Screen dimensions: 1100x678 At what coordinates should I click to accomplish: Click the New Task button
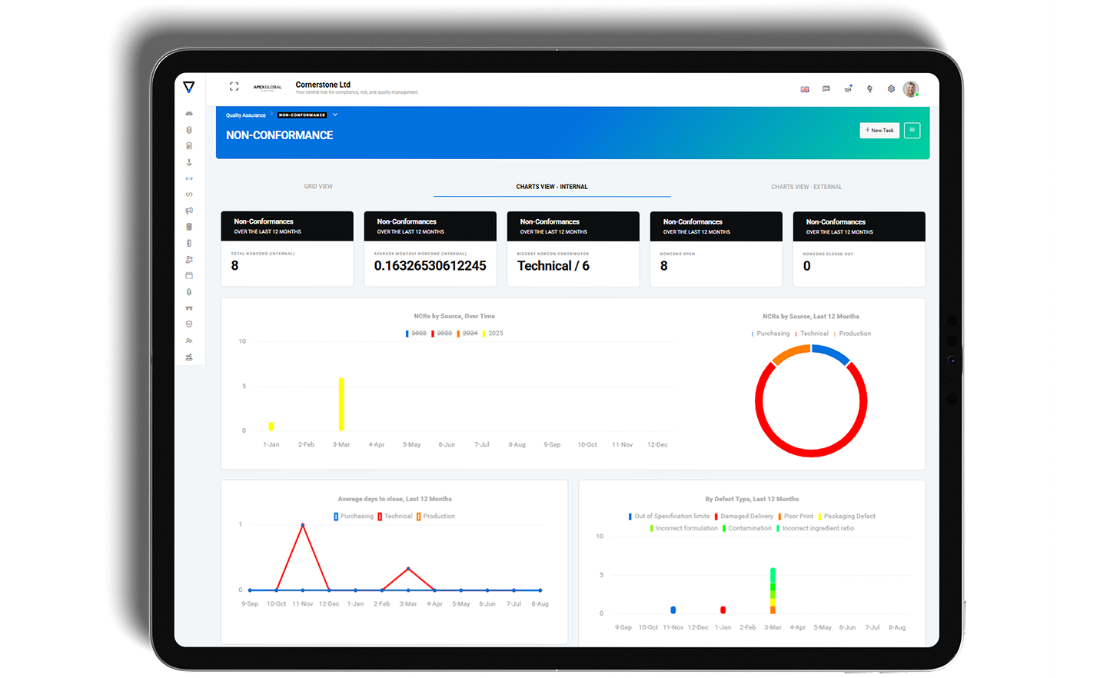tap(879, 131)
